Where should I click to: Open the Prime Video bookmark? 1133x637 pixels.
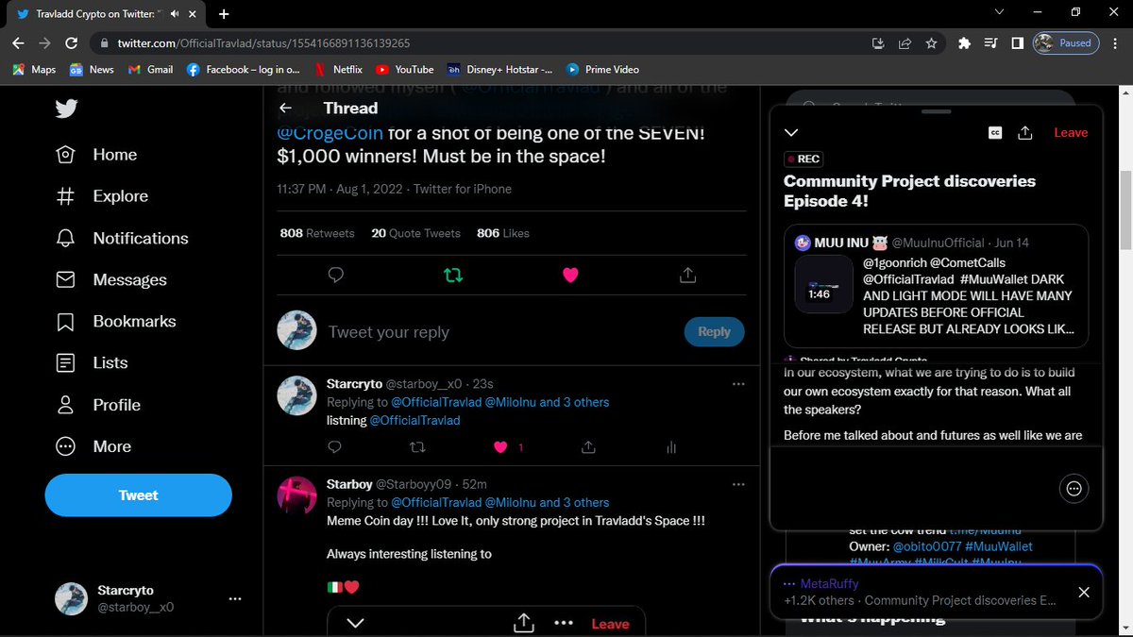coord(602,69)
